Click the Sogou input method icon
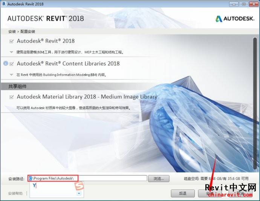Screen dimensions: 260x201 [x=79, y=186]
